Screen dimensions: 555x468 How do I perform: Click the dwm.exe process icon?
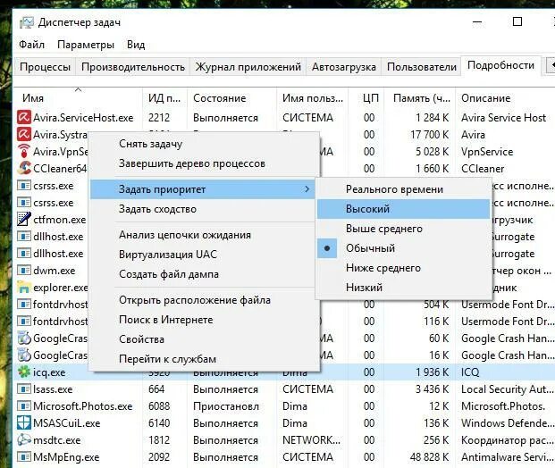(24, 271)
